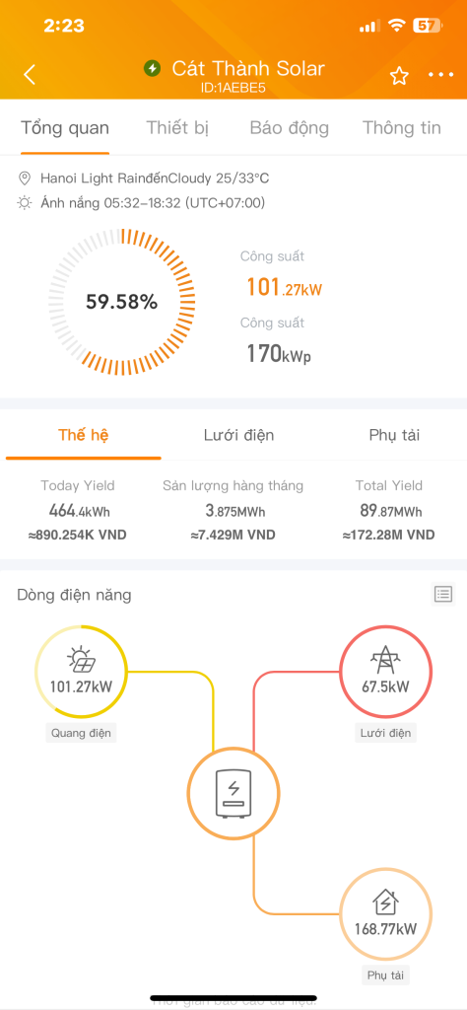Tap green plant status bolt icon
Image resolution: width=467 pixels, height=1010 pixels.
click(x=153, y=68)
